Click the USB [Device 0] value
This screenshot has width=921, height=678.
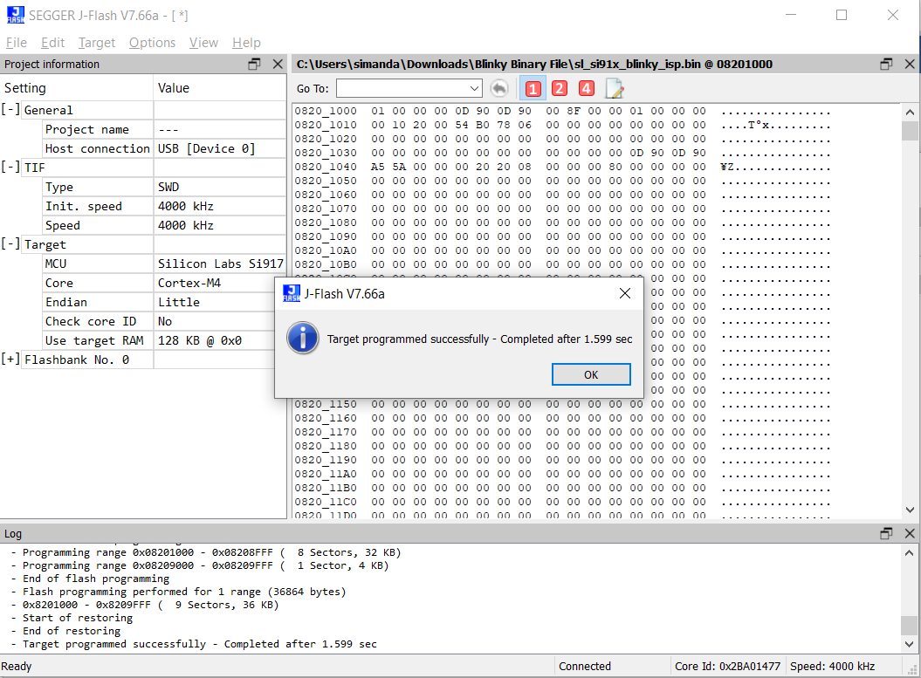[x=206, y=148]
